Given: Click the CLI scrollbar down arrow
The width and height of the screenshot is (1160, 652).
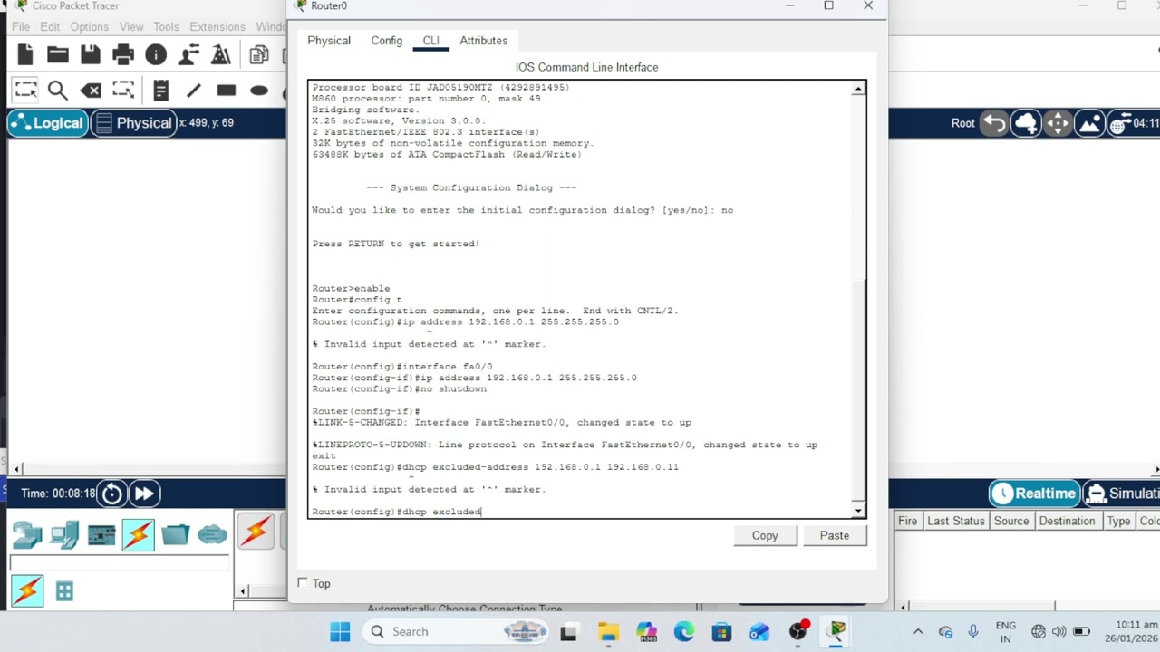Looking at the screenshot, I should (x=858, y=511).
